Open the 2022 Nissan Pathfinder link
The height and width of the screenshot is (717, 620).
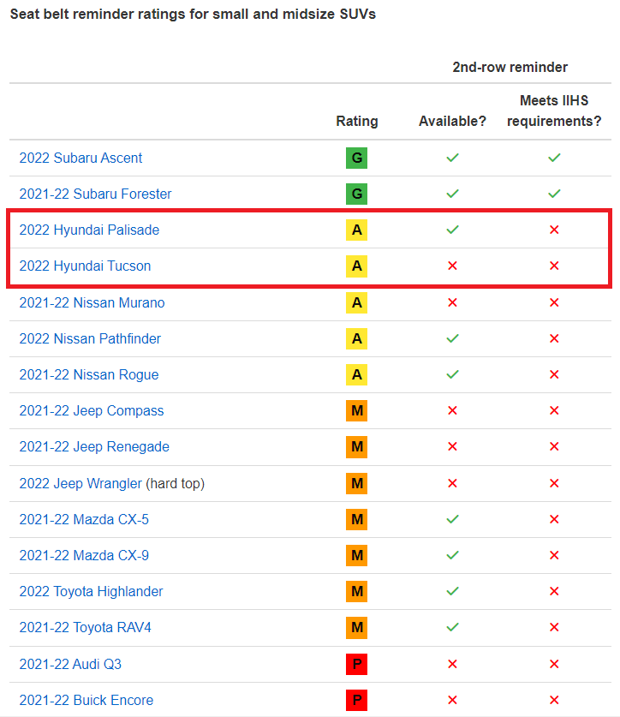pos(90,338)
